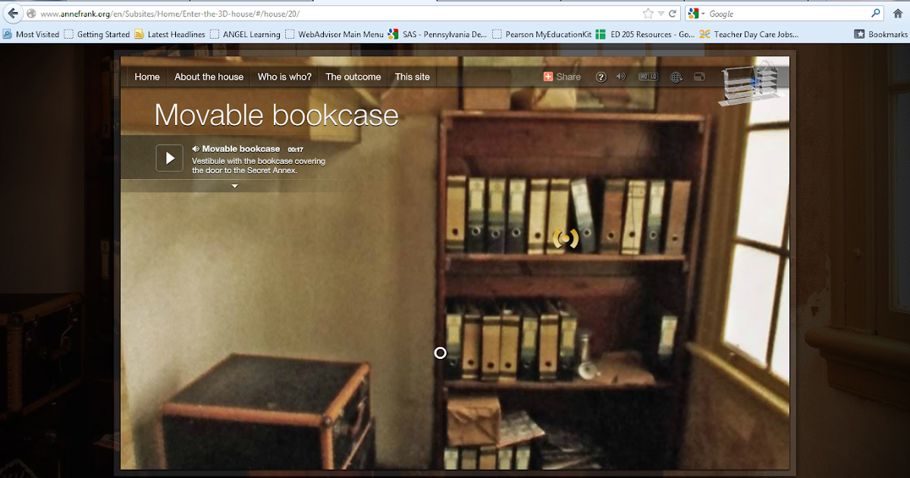Open the Who is who? menu

tap(284, 77)
